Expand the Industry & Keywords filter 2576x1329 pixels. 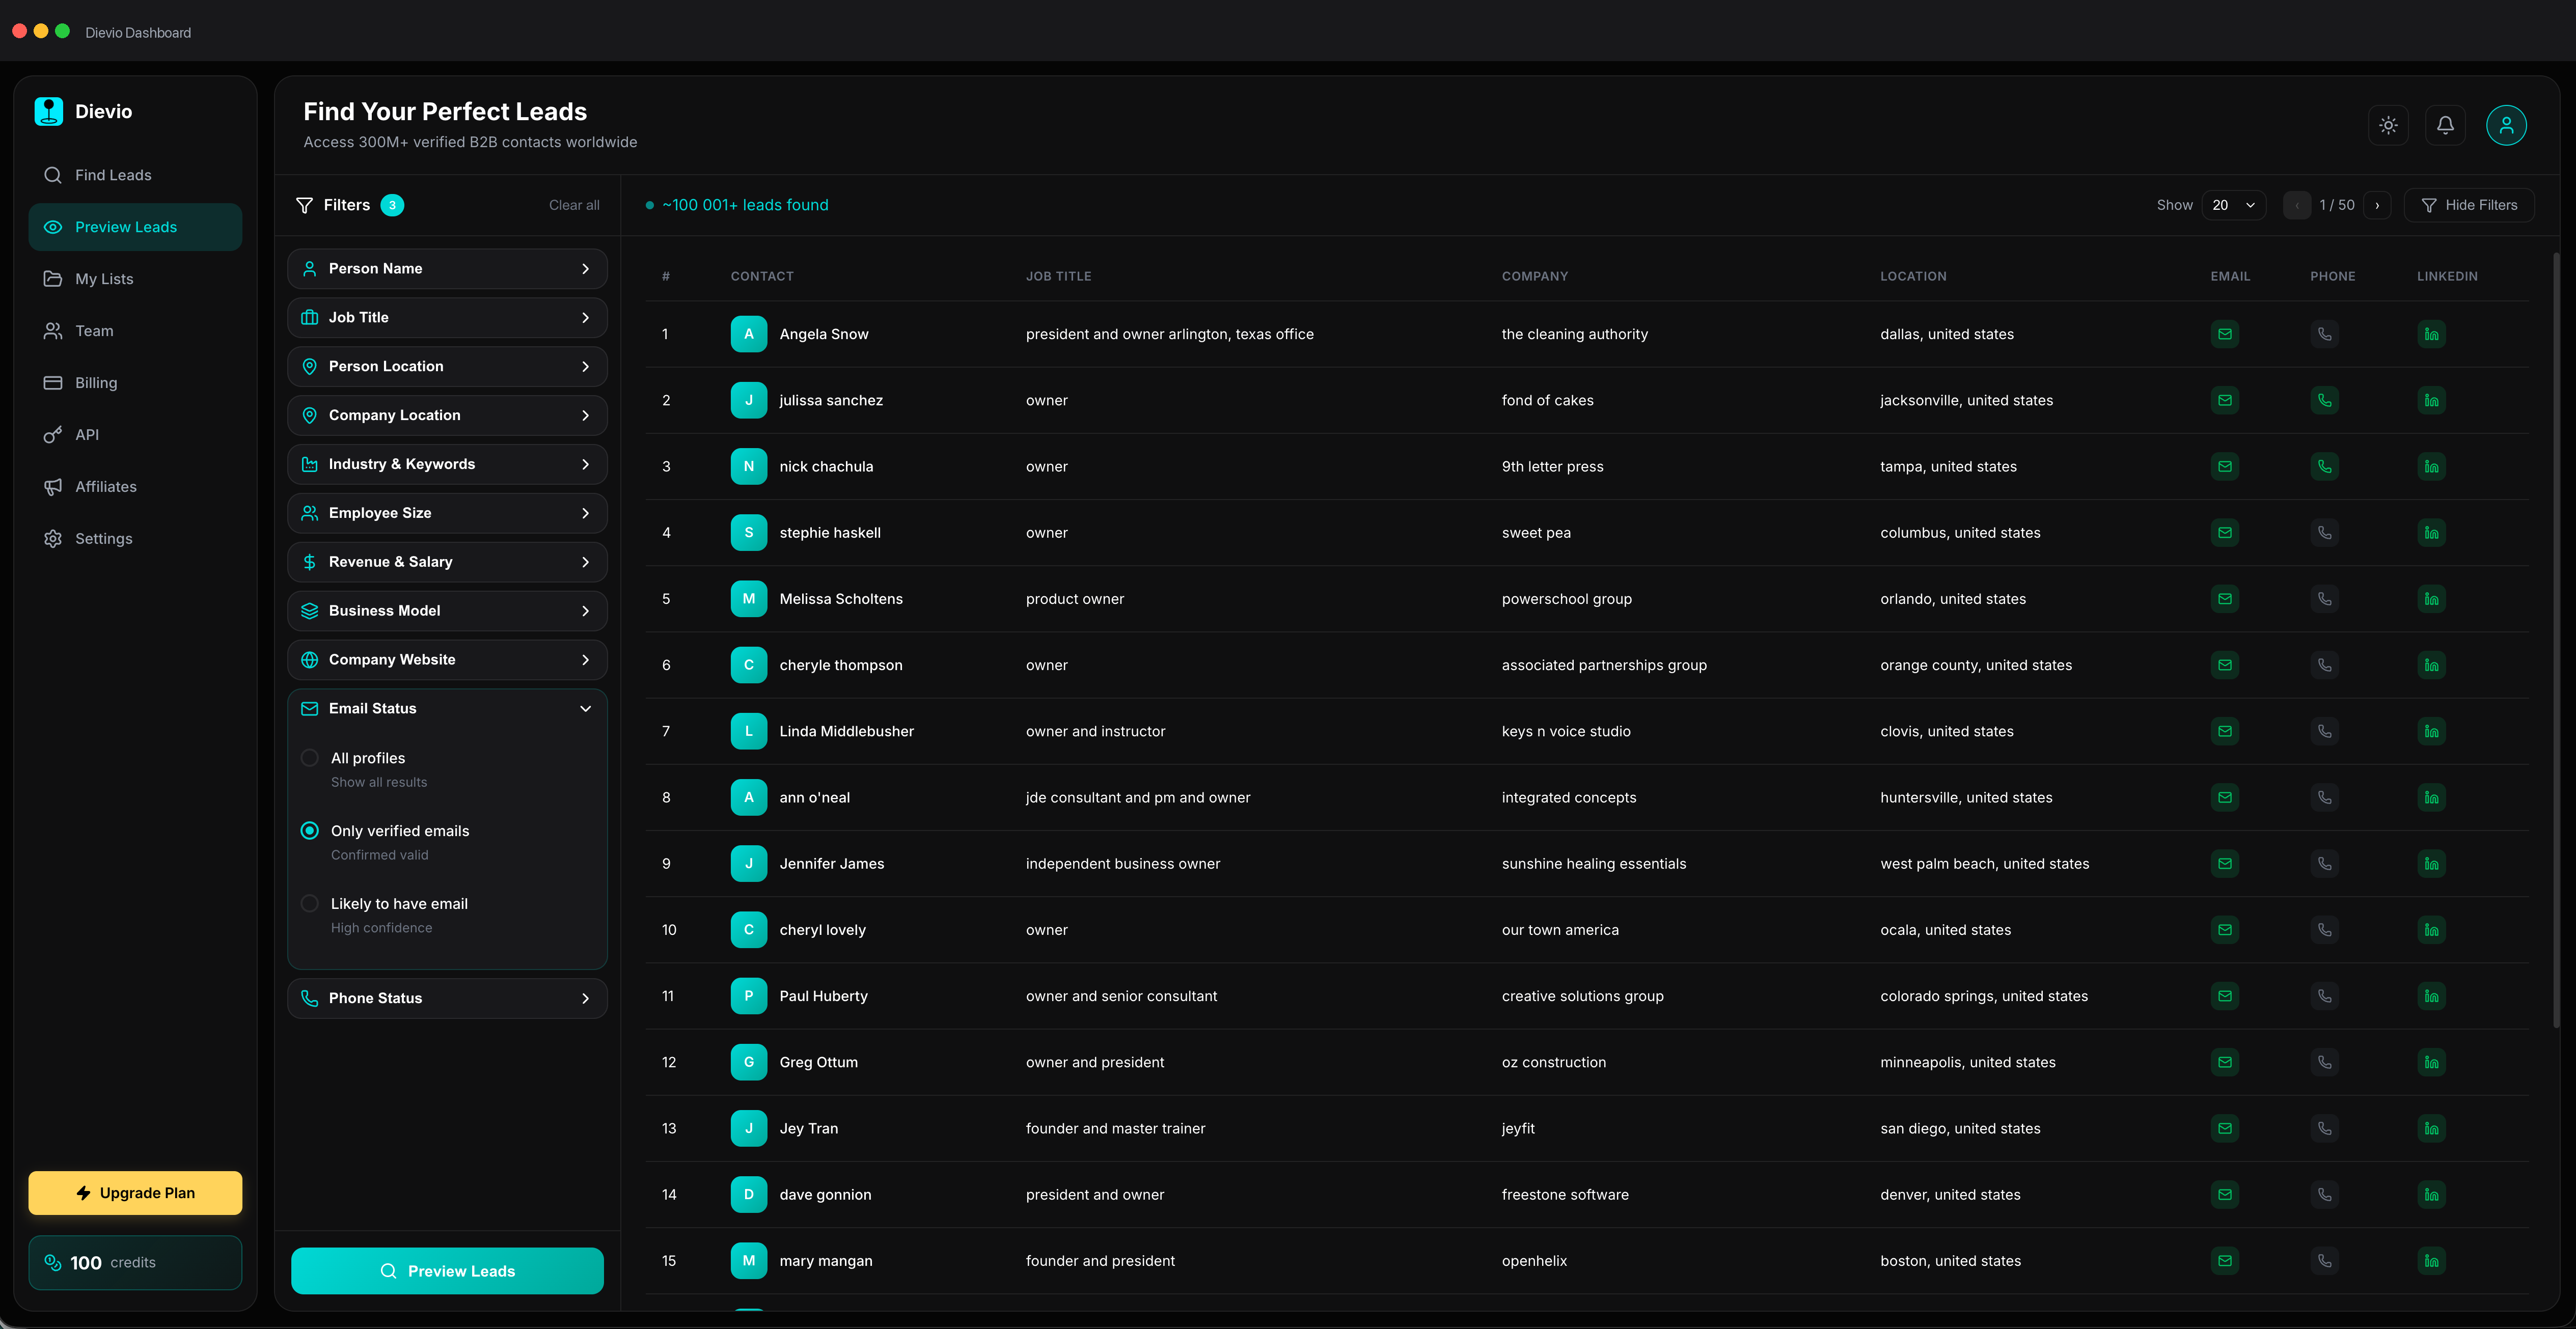(446, 463)
